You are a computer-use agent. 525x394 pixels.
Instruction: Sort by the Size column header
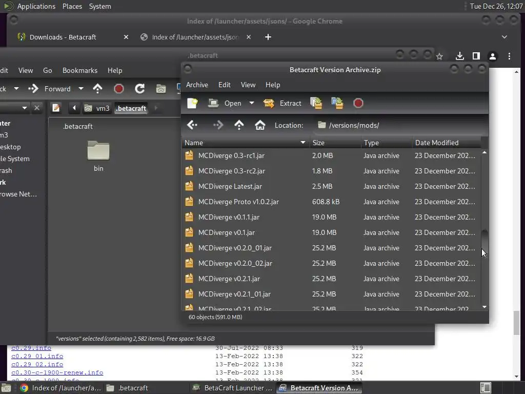[x=335, y=143]
